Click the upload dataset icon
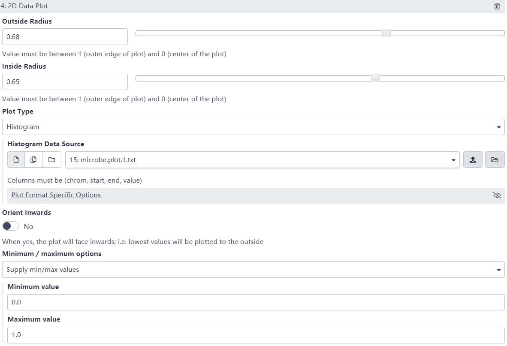 (x=473, y=160)
